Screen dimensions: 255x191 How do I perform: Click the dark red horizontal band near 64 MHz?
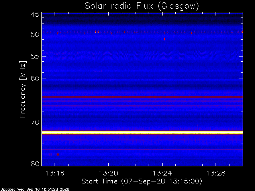(x=142, y=97)
